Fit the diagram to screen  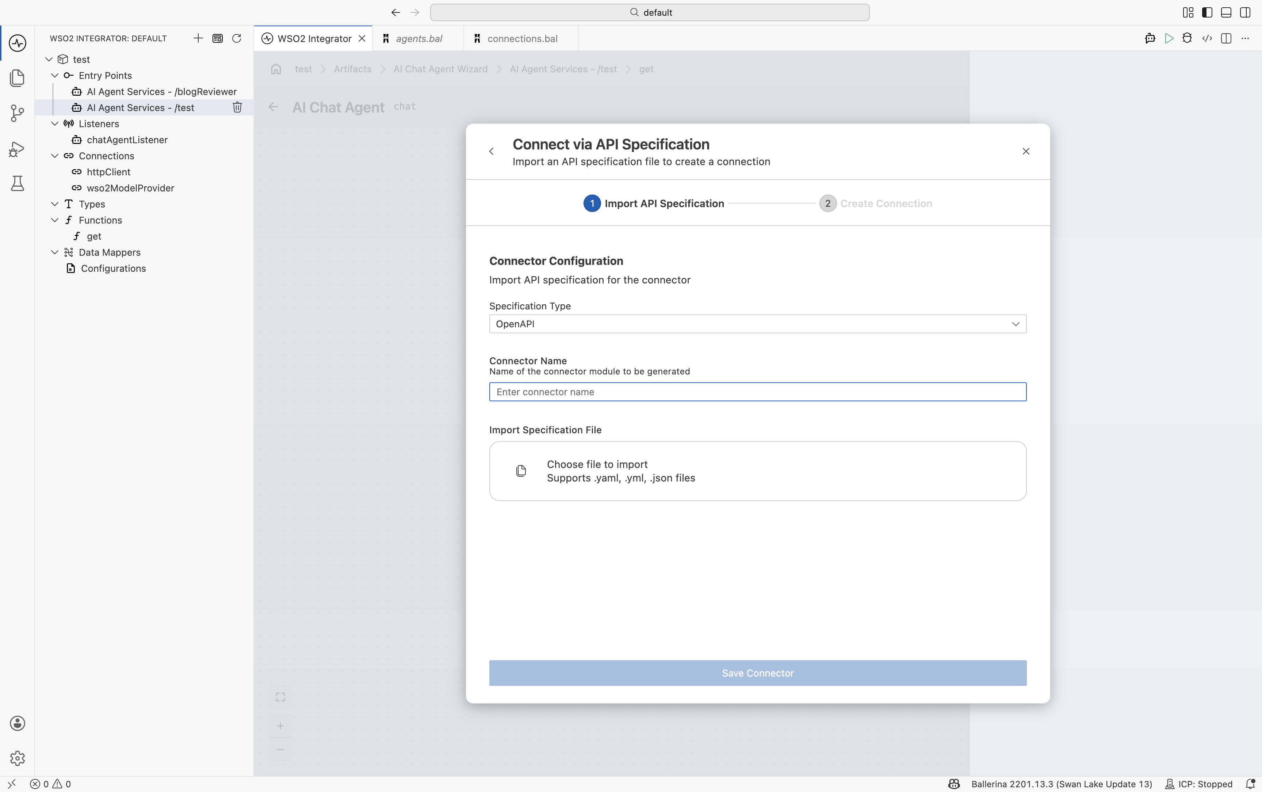tap(280, 697)
